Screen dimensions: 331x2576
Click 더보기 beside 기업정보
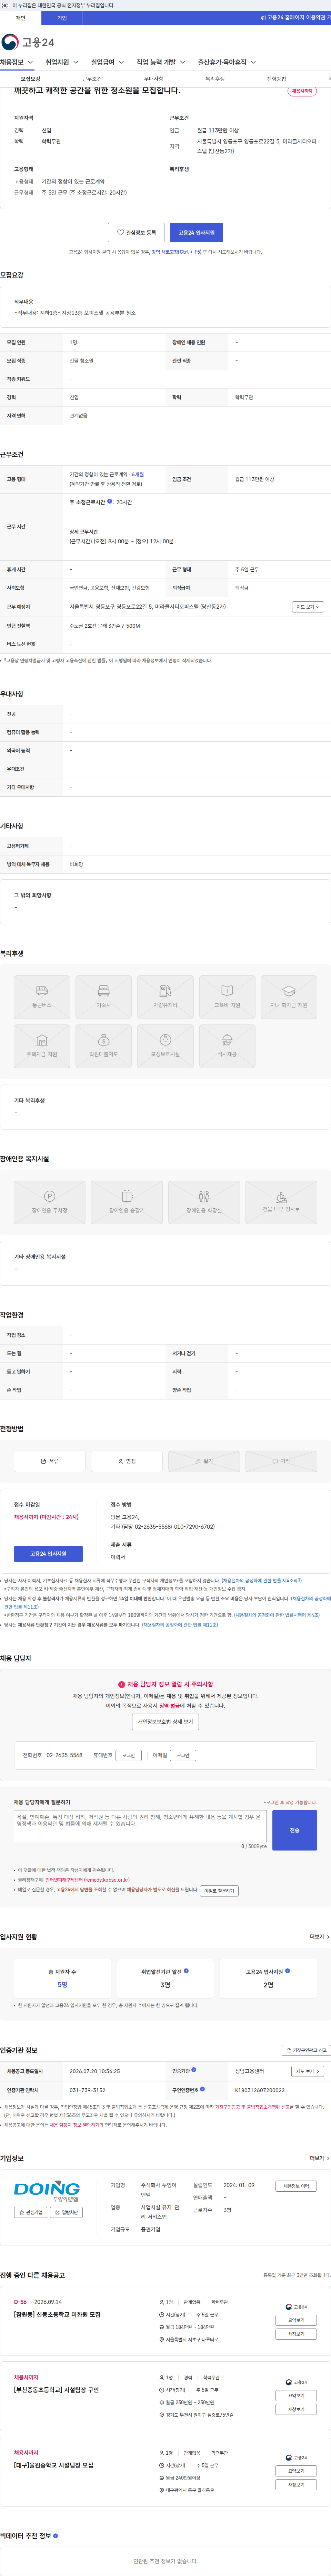[x=319, y=2158]
